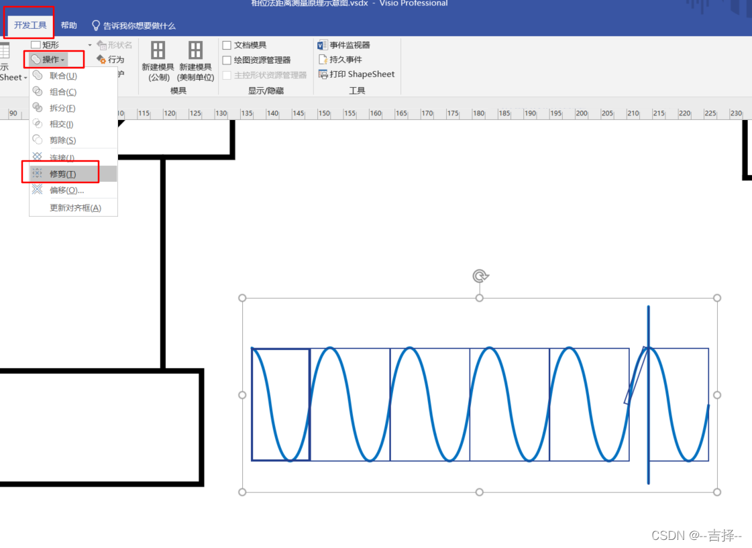Choose 偏移(O)... from the operations menu
752x548 pixels.
click(x=73, y=190)
